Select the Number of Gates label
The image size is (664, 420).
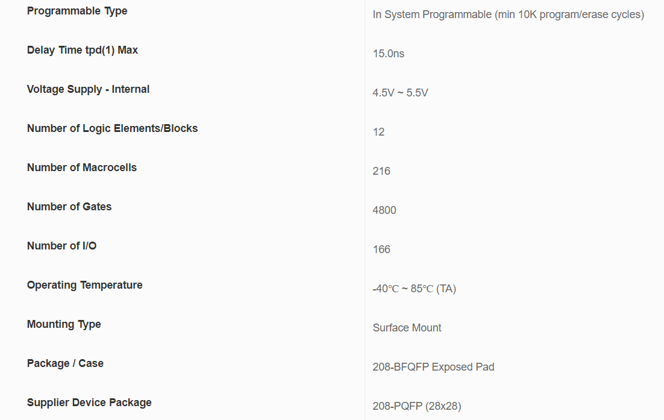click(69, 207)
